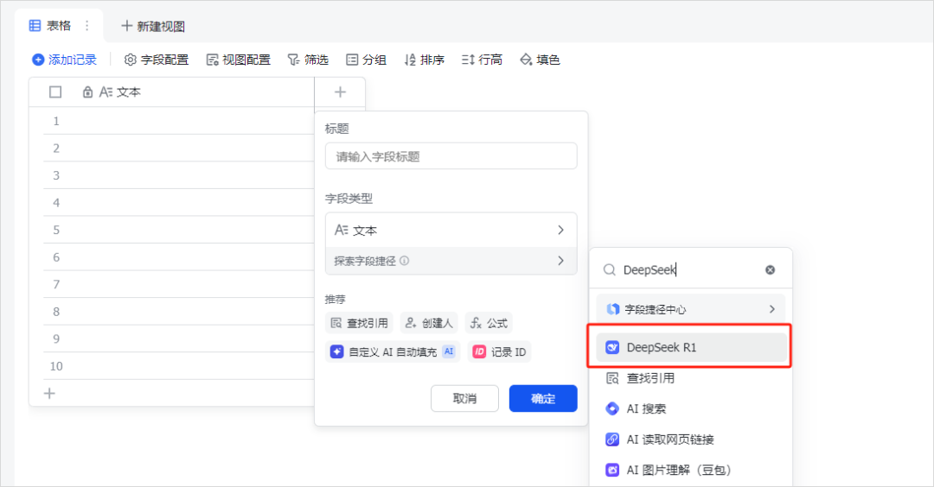Expand 字段捷径中心 entry

690,309
